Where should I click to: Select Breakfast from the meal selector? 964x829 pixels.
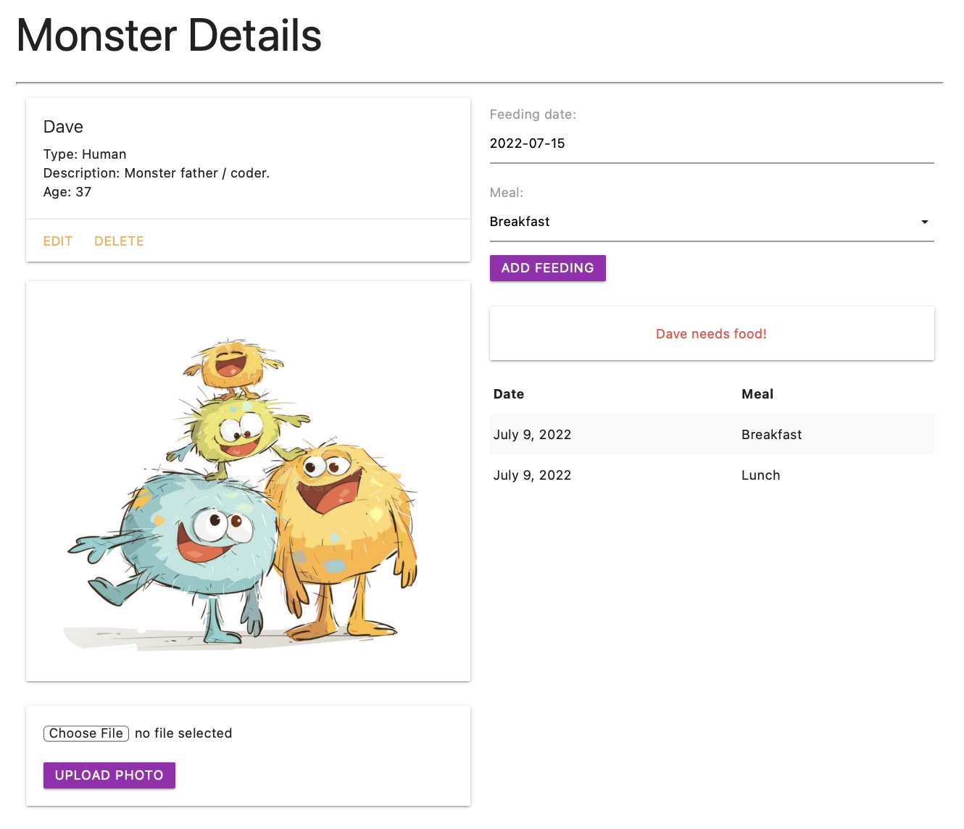(520, 222)
